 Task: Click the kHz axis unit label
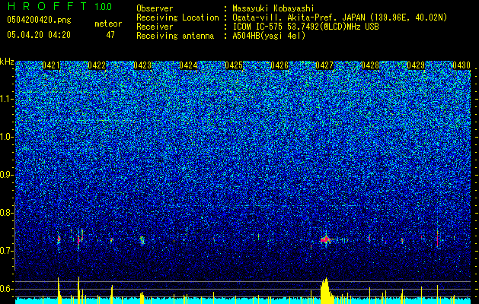pos(7,62)
